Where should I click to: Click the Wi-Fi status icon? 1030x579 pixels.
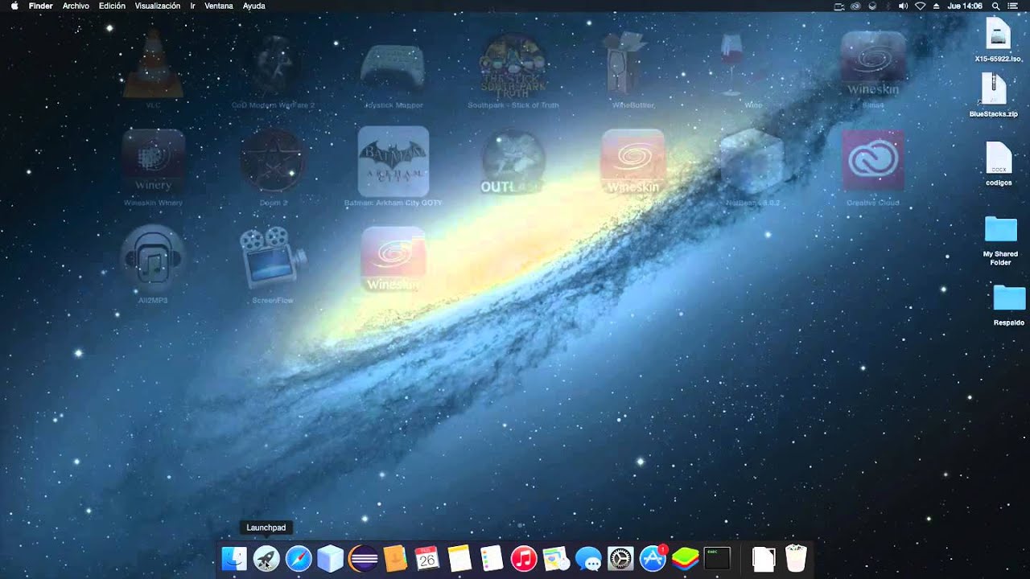tap(920, 6)
